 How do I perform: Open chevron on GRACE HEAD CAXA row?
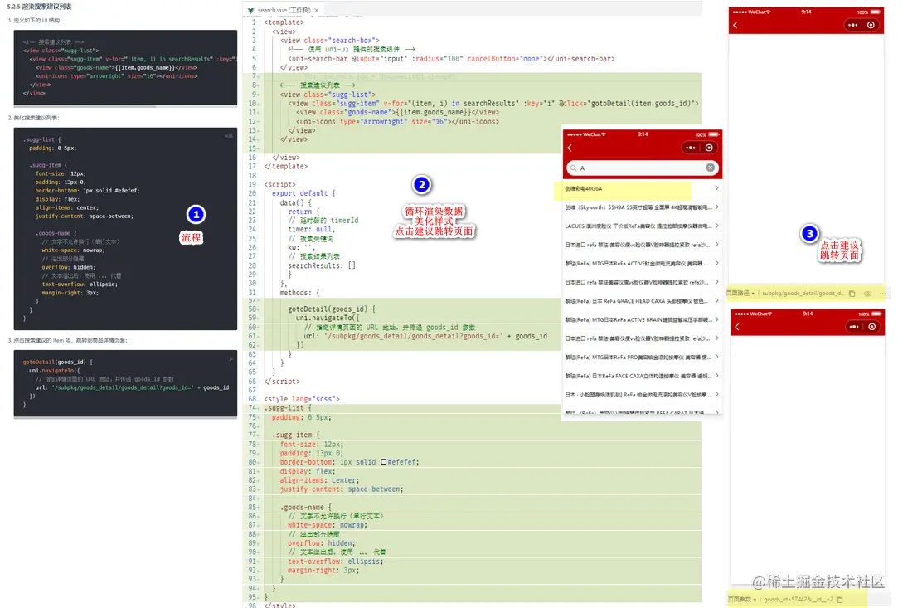(716, 300)
